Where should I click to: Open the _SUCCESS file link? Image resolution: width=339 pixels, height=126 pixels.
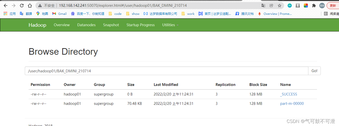(289, 94)
